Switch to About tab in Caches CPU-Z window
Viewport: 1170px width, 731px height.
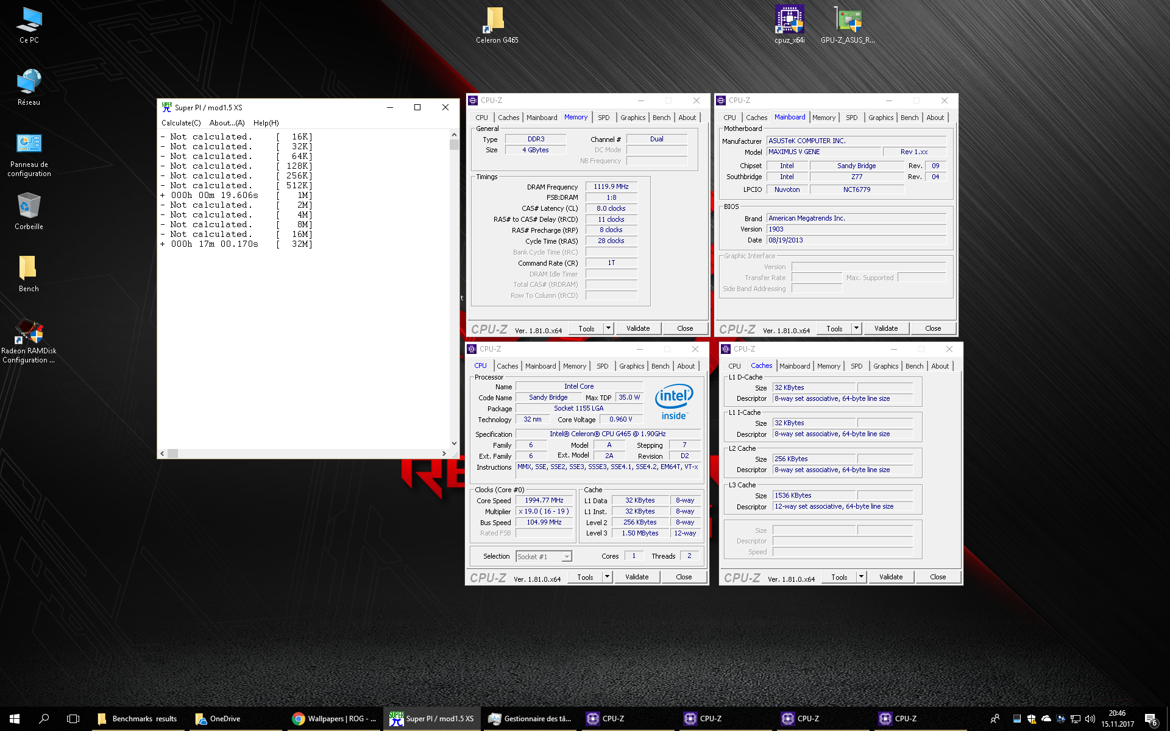940,366
